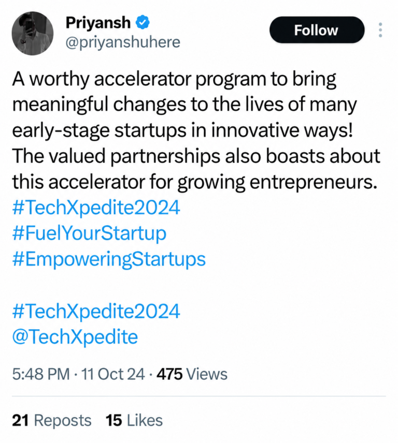Click the 5:48 PM timestamp
Screen dimensions: 398x443
41,374
